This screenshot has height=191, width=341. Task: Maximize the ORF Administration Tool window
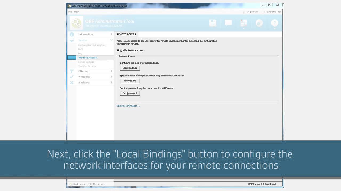270,5
